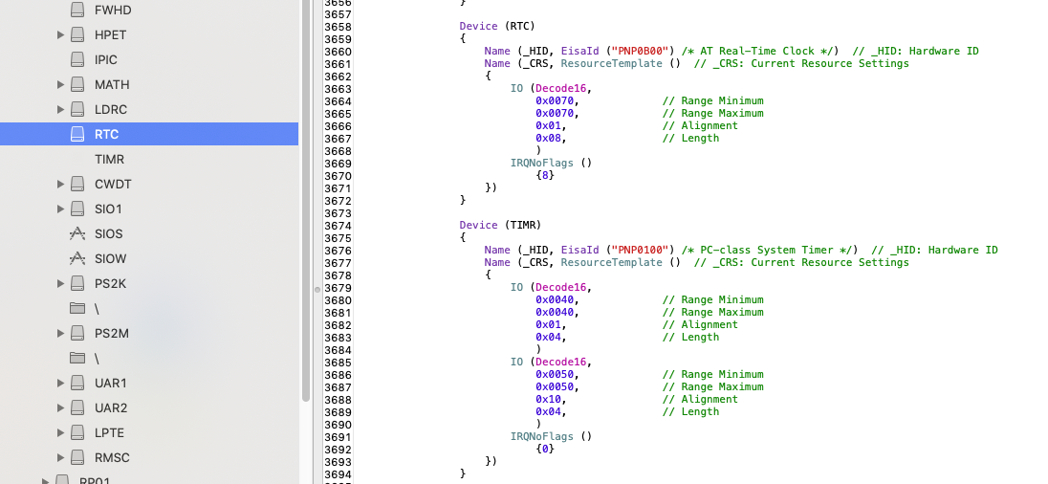Expand the RMSC tree node
1048x484 pixels.
click(x=61, y=457)
